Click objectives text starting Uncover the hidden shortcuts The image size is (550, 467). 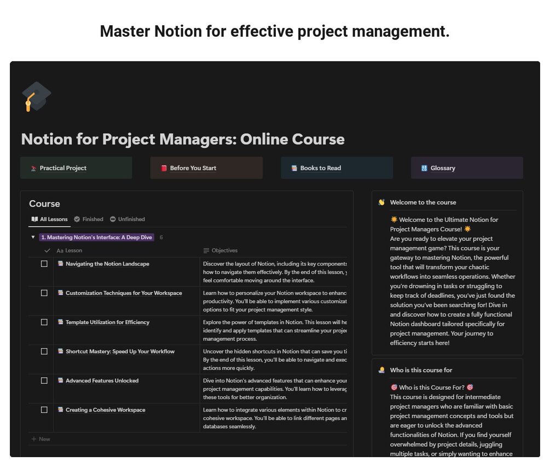coord(275,359)
